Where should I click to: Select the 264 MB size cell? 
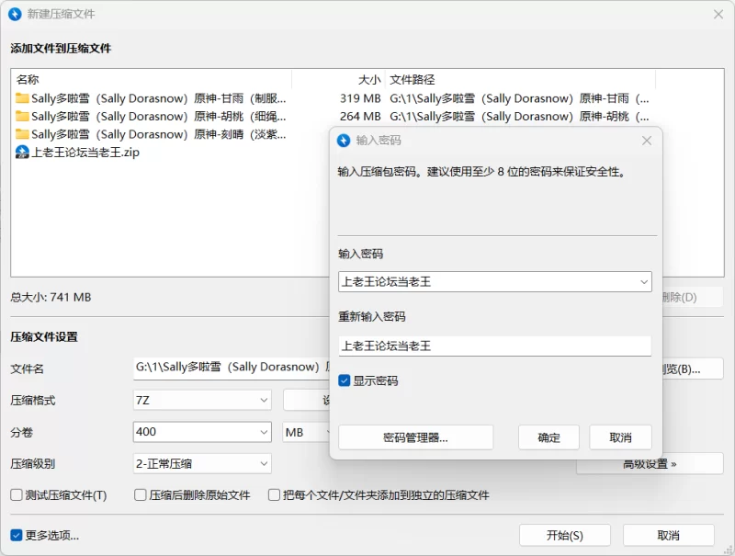(x=360, y=117)
